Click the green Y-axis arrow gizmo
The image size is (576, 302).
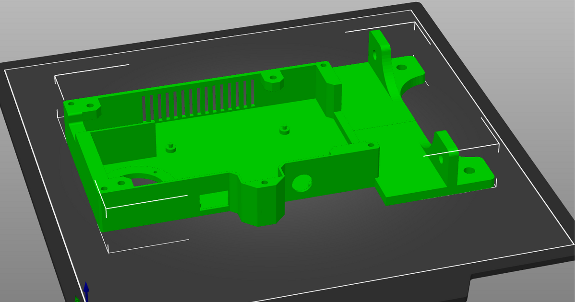[x=76, y=300]
